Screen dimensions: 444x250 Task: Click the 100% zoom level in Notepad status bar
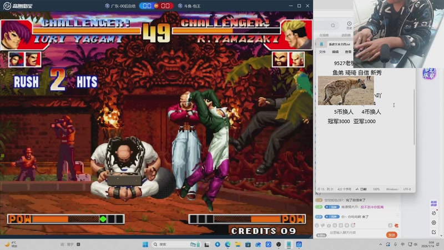[x=376, y=189]
